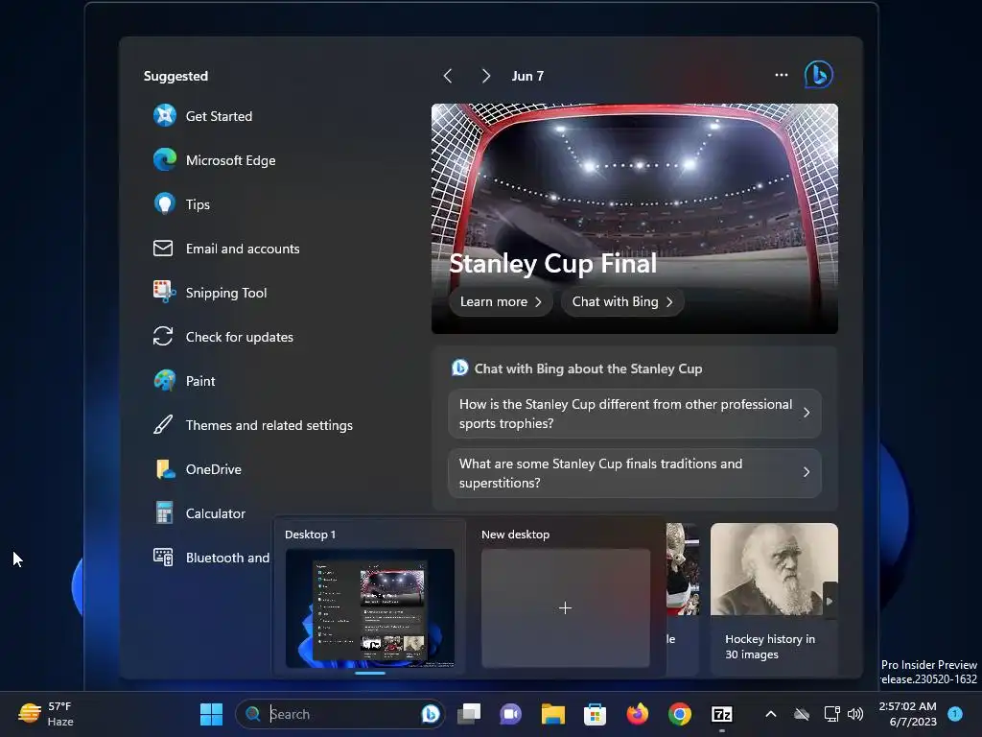Select the Desktop 1 thumbnail
The height and width of the screenshot is (737, 982).
[370, 607]
